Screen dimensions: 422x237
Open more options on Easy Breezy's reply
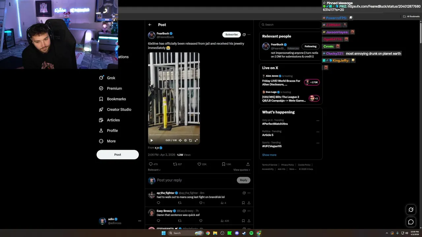(249, 211)
